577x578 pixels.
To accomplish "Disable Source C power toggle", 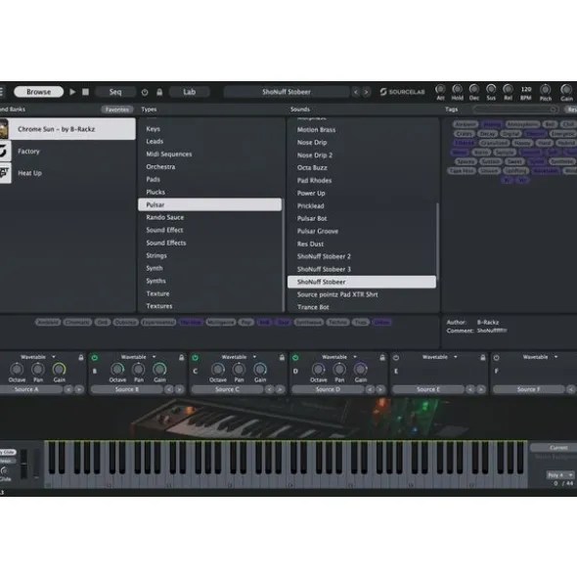I will [x=195, y=358].
